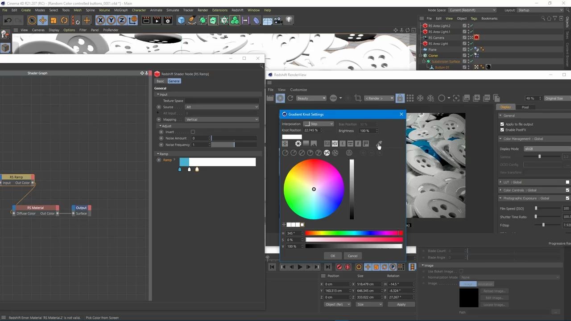Click OK in Gradient Knot Settings
Image resolution: width=571 pixels, height=321 pixels.
tap(333, 255)
